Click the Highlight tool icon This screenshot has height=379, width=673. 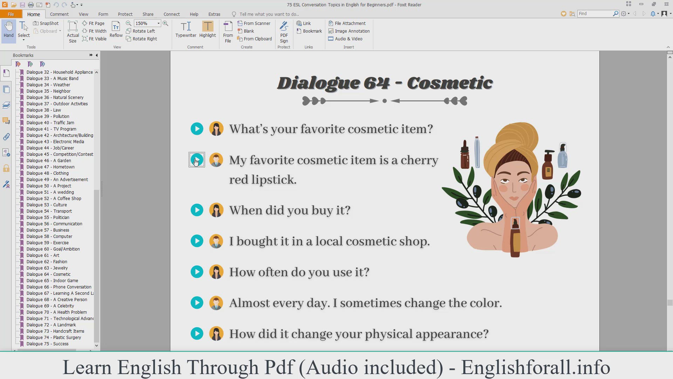click(208, 27)
